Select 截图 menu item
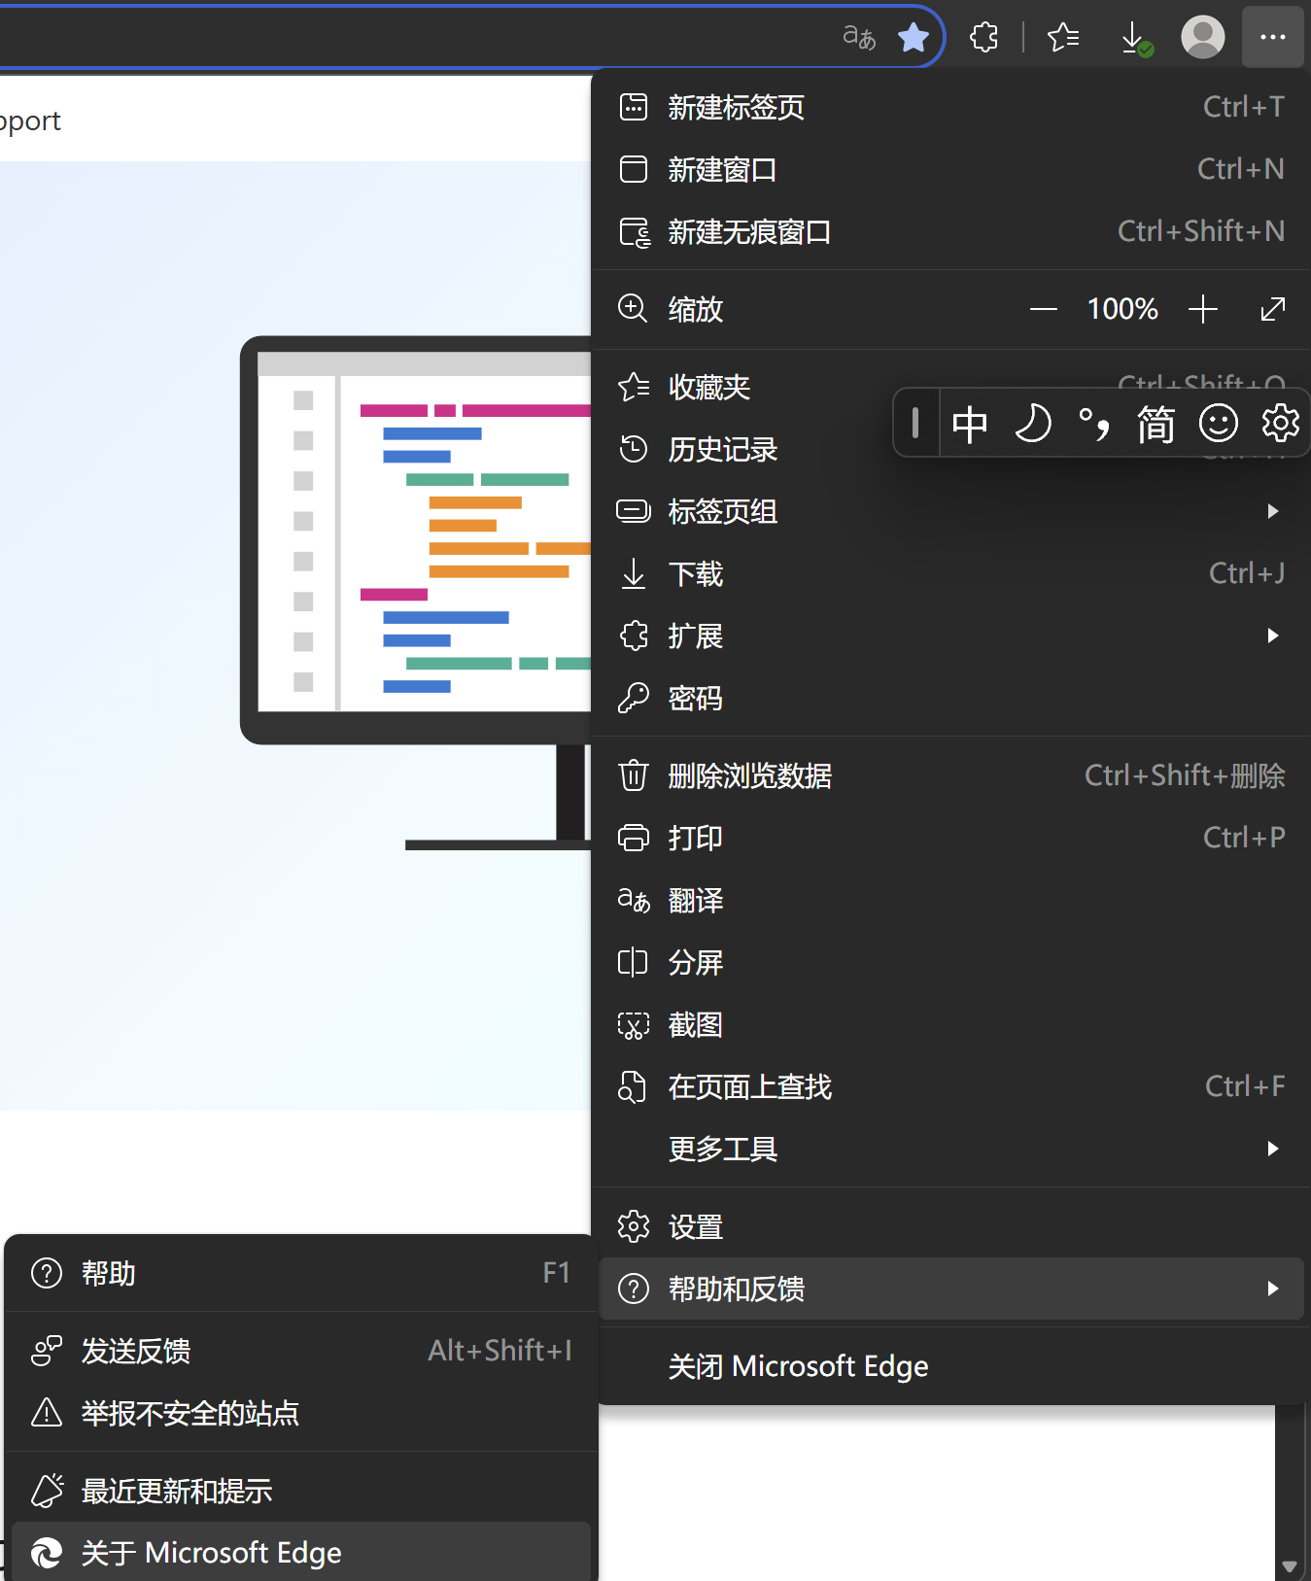The image size is (1311, 1581). tap(951, 1024)
